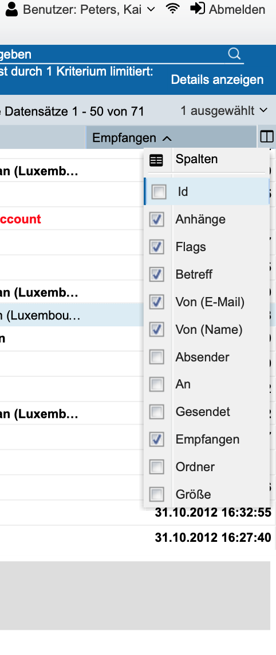Check the An column checkbox

[x=156, y=384]
